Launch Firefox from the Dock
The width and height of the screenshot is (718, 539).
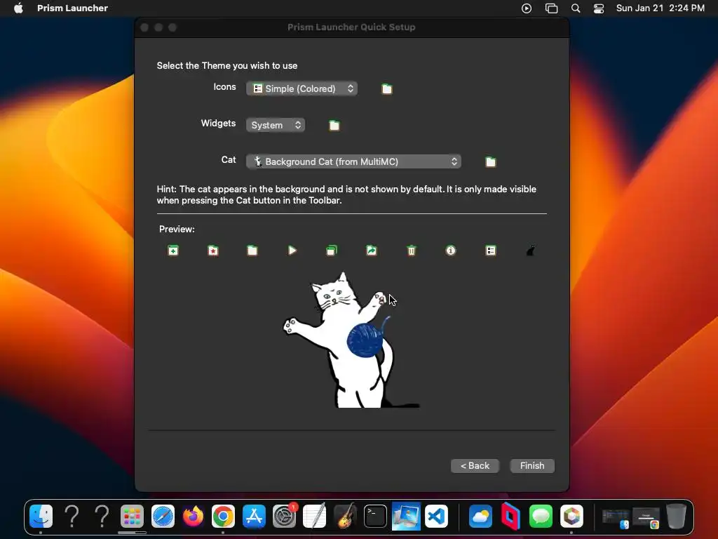[194, 517]
